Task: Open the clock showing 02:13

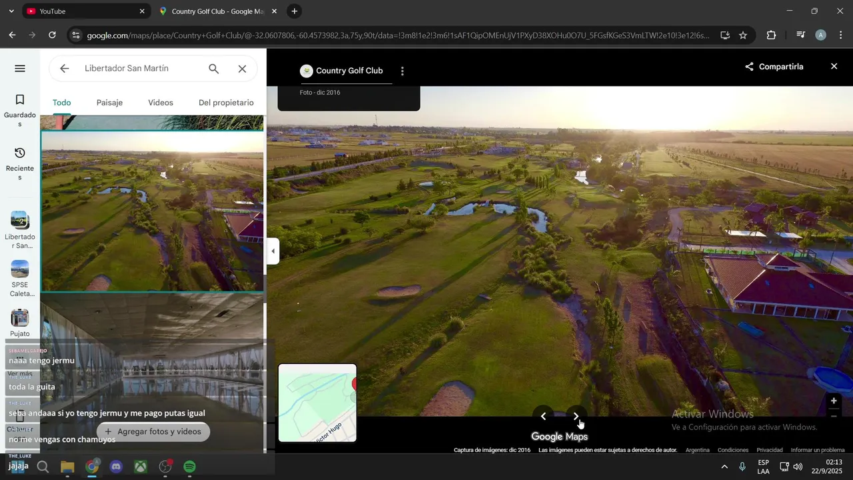Action: 826,467
